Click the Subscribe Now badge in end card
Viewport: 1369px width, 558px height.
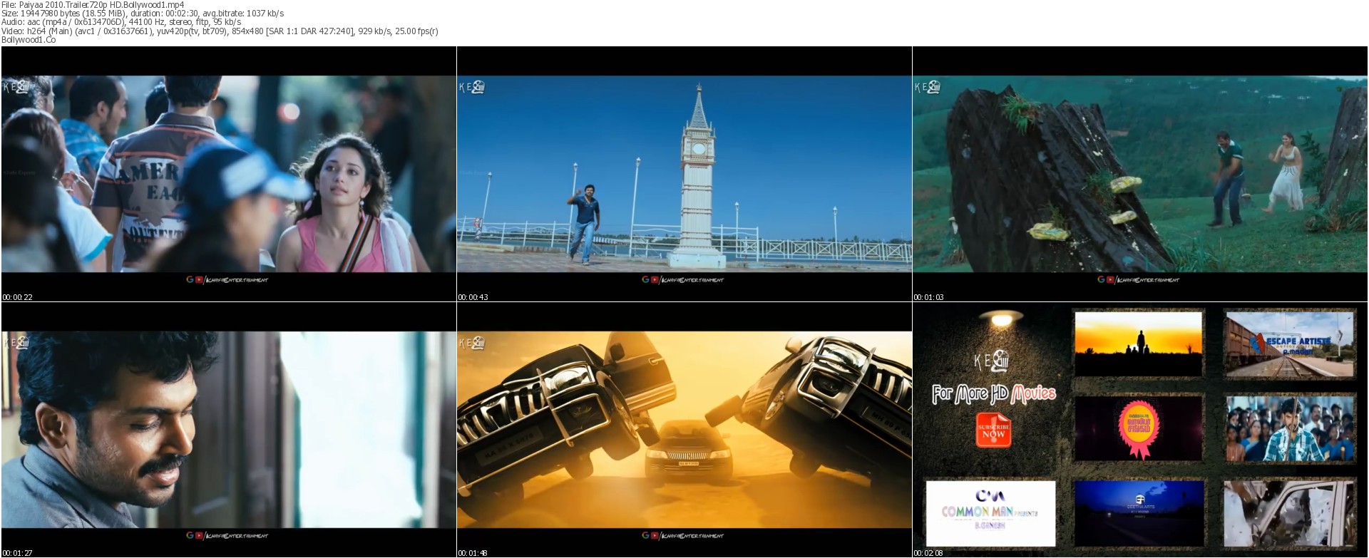[993, 429]
